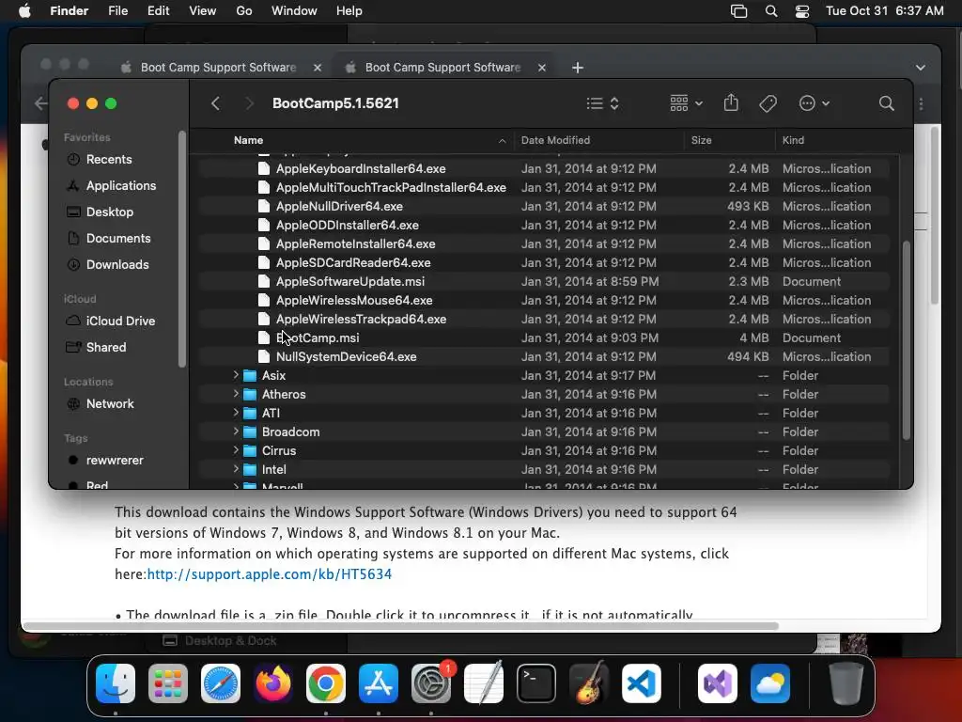Open Recents in the sidebar
Image resolution: width=962 pixels, height=722 pixels.
(109, 160)
